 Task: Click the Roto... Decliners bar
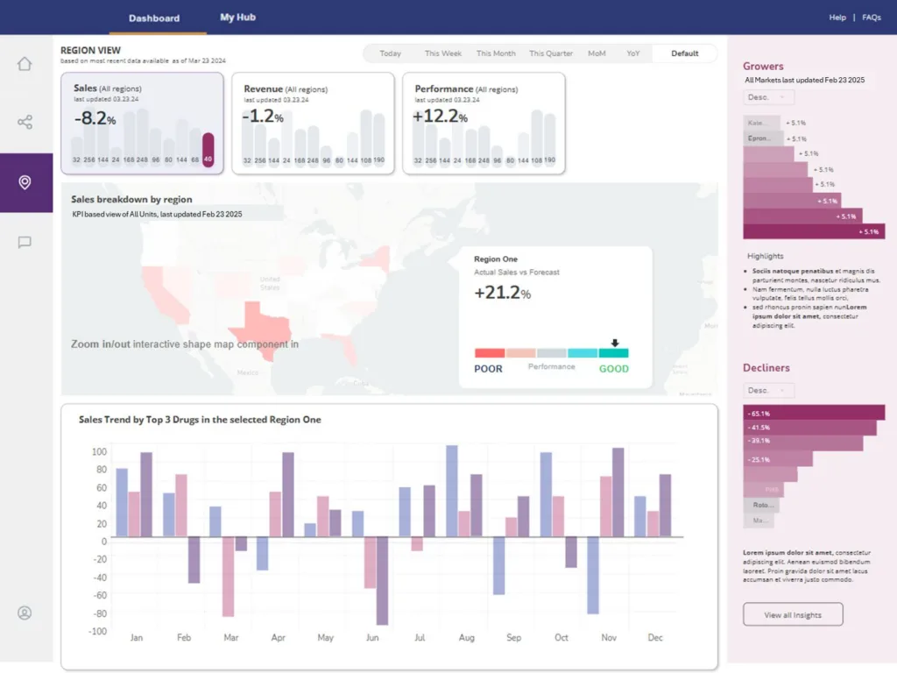point(761,505)
